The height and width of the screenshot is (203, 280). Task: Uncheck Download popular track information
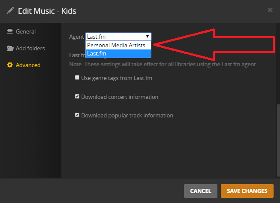[x=77, y=115]
